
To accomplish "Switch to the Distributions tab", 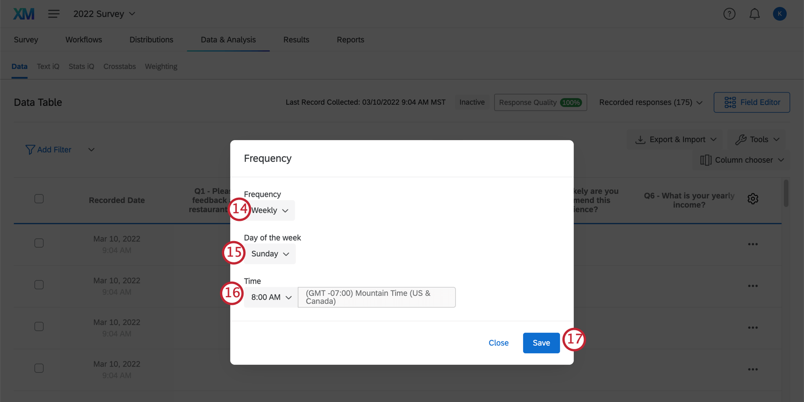I will (x=151, y=40).
